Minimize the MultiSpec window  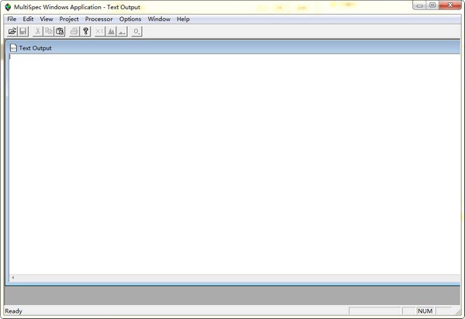pyautogui.click(x=419, y=5)
